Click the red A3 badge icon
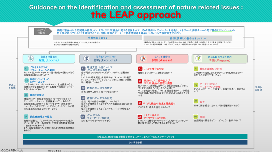 coord(140,103)
